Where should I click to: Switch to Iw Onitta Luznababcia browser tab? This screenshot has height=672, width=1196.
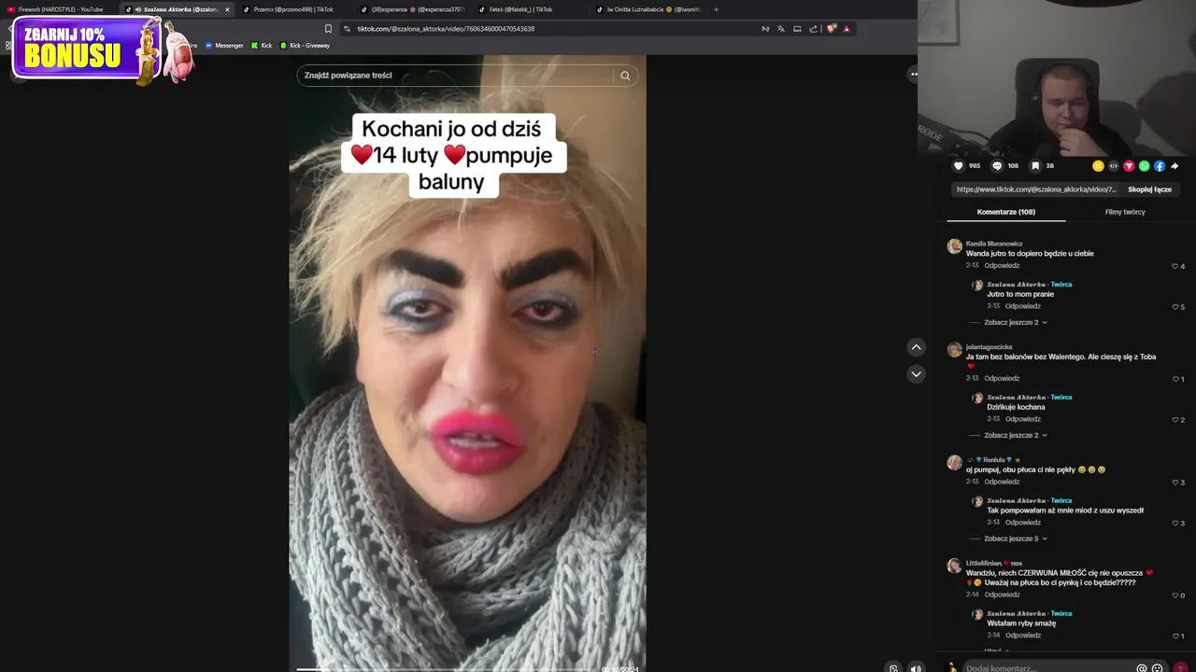(x=647, y=9)
